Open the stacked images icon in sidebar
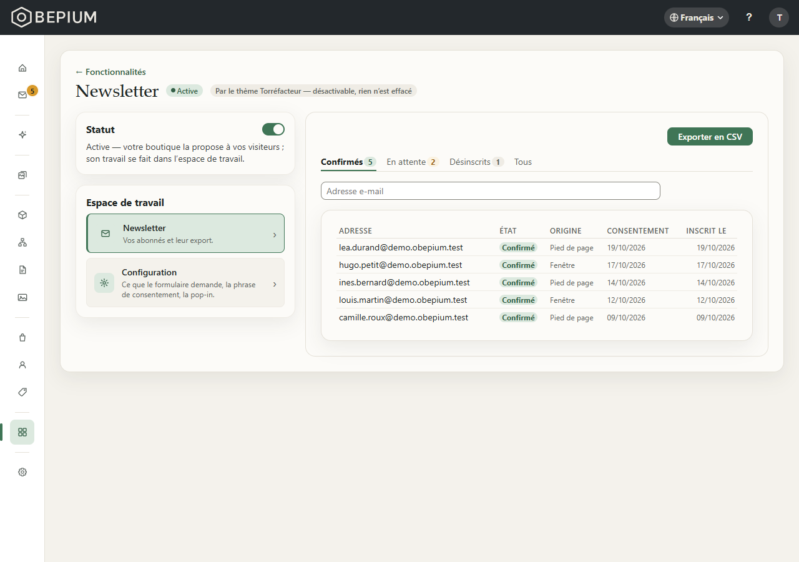The width and height of the screenshot is (799, 562). [22, 175]
